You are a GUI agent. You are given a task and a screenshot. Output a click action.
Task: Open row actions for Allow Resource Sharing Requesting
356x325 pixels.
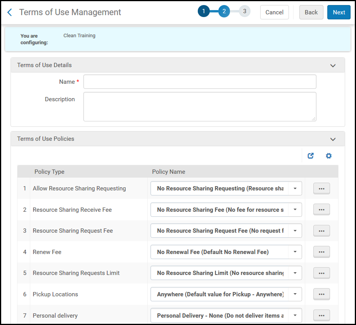(x=321, y=188)
